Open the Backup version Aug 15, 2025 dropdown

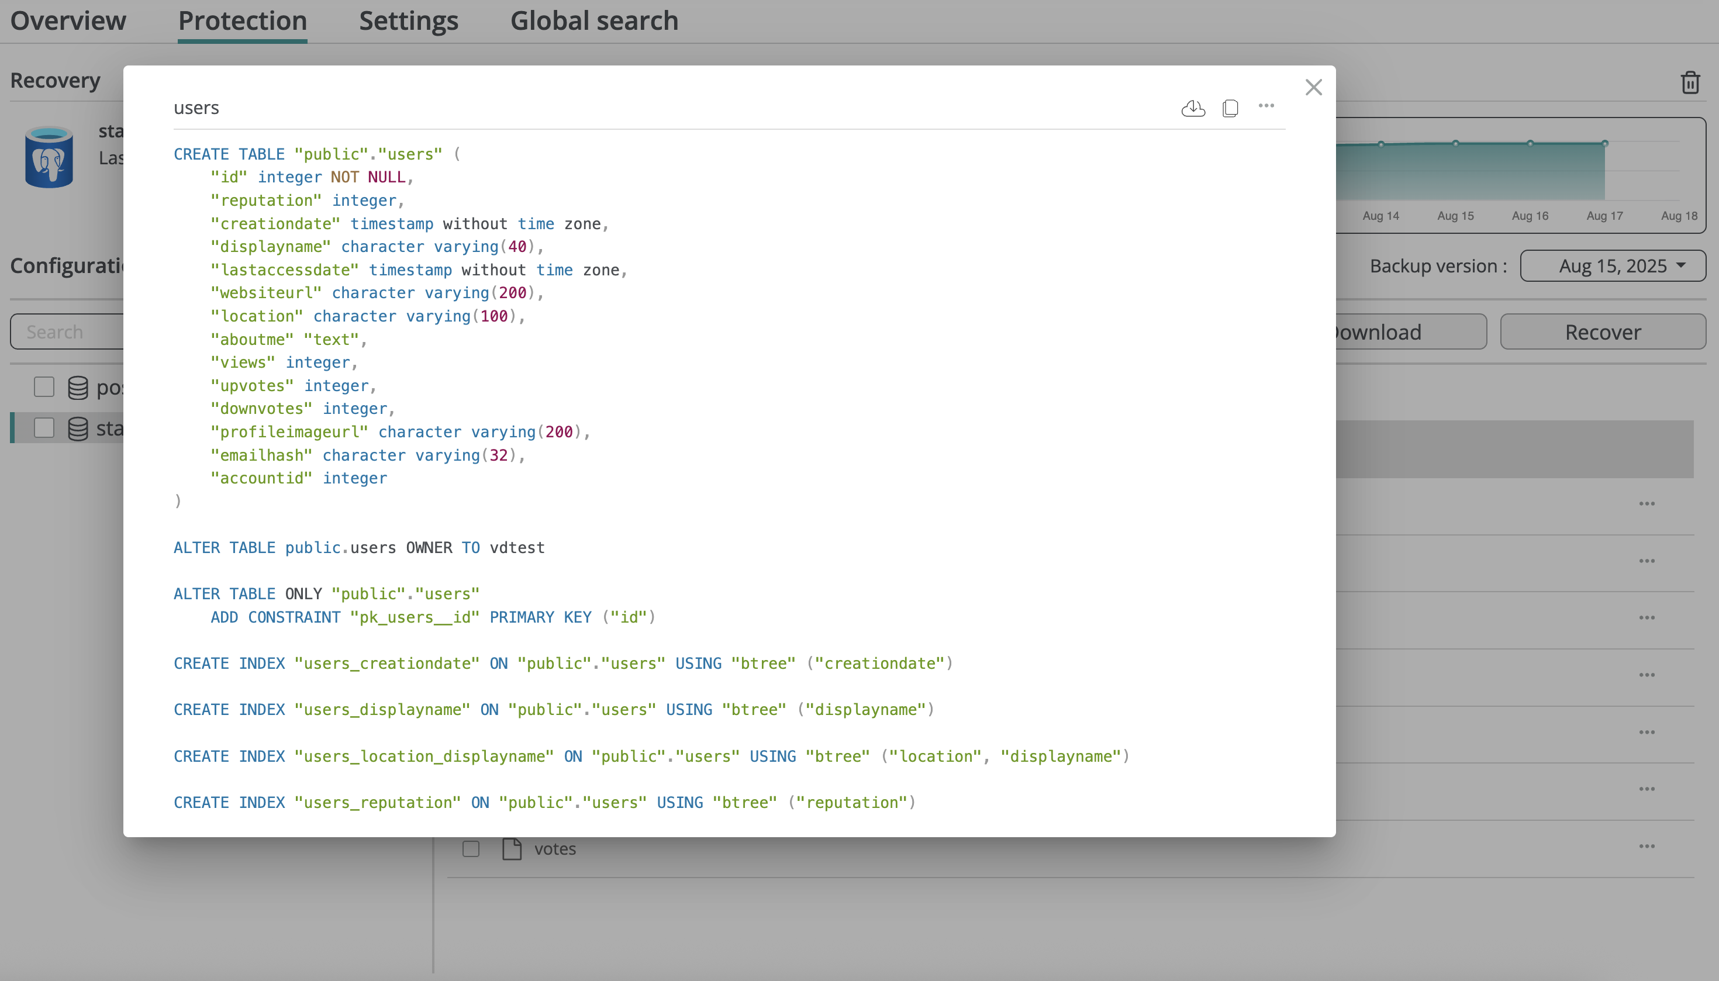coord(1613,266)
